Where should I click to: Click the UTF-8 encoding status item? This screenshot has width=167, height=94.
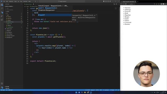coord(97,90)
